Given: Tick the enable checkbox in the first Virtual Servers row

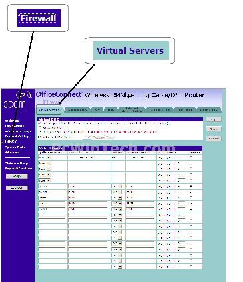Looking at the screenshot, I should [x=191, y=157].
